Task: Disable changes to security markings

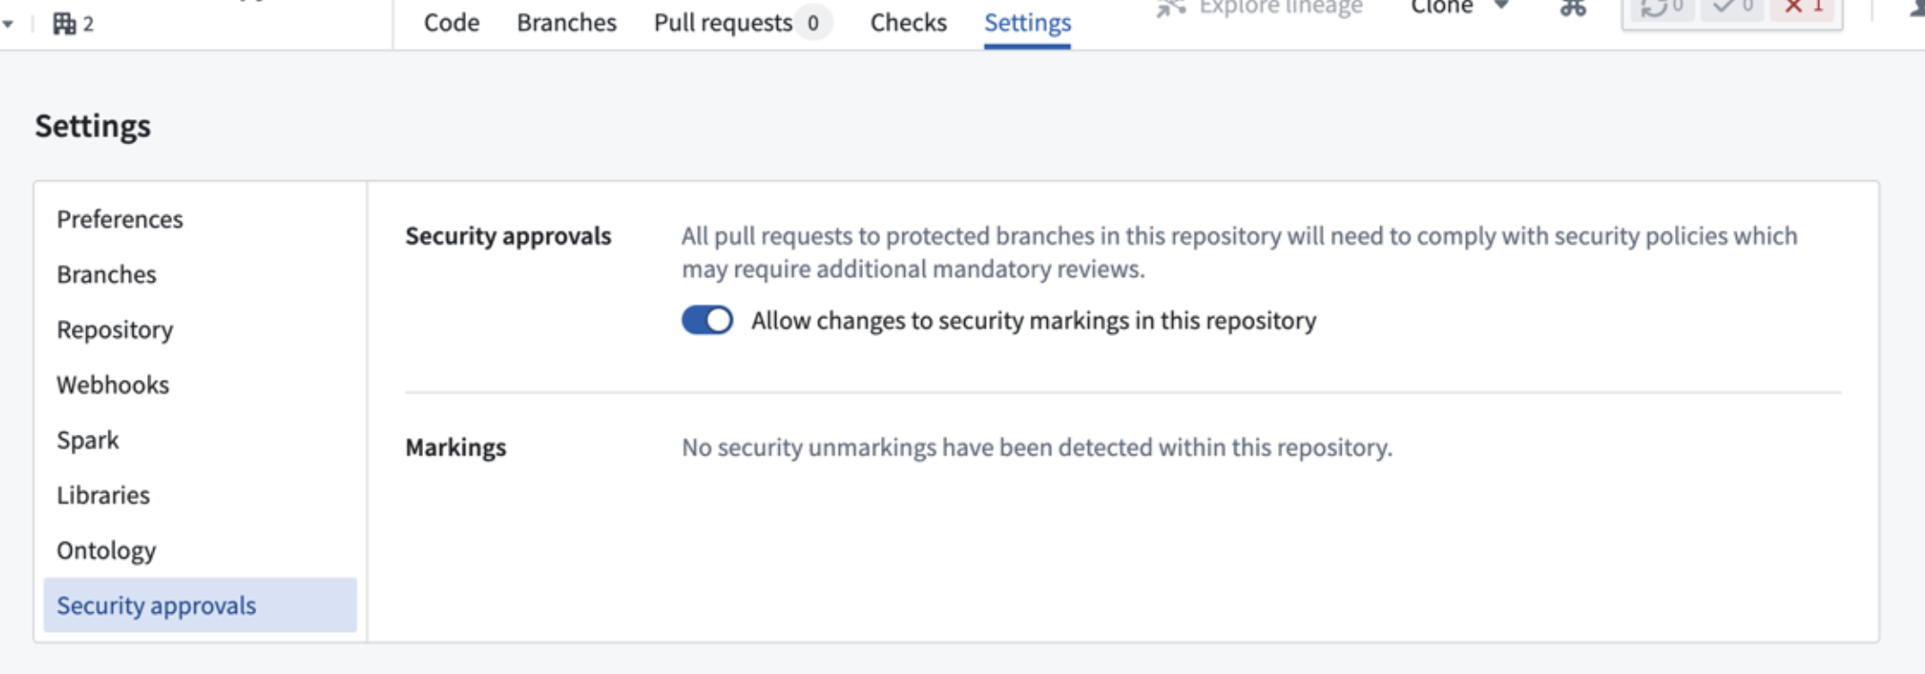Action: (707, 318)
